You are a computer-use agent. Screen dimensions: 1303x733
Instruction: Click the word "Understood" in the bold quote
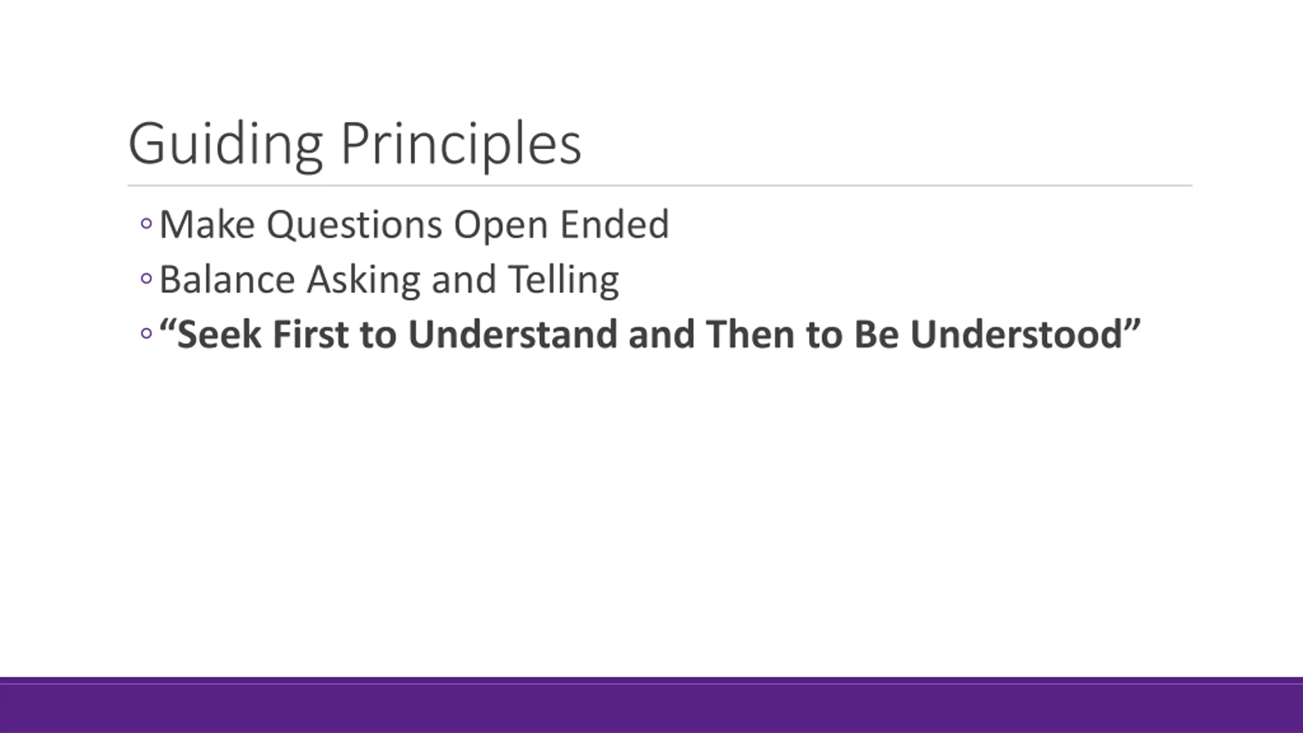pyautogui.click(x=1016, y=334)
